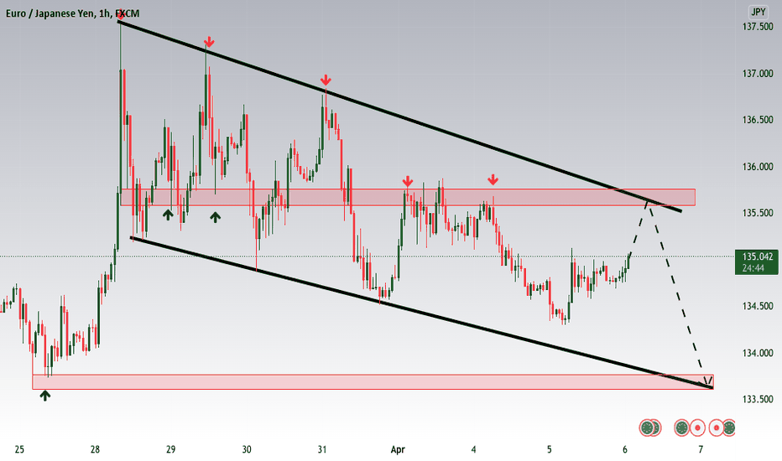Click the Apr month label on time axis
The image size is (782, 461).
coord(398,449)
